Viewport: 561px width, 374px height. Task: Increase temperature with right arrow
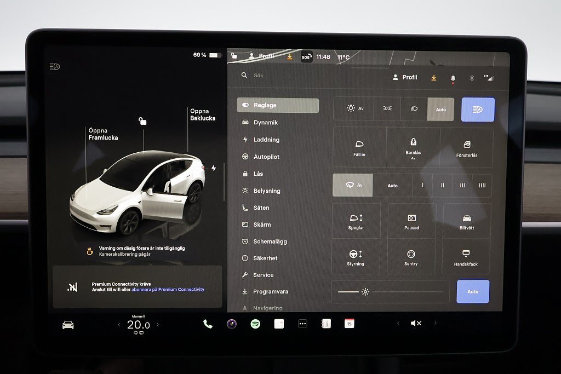(158, 325)
